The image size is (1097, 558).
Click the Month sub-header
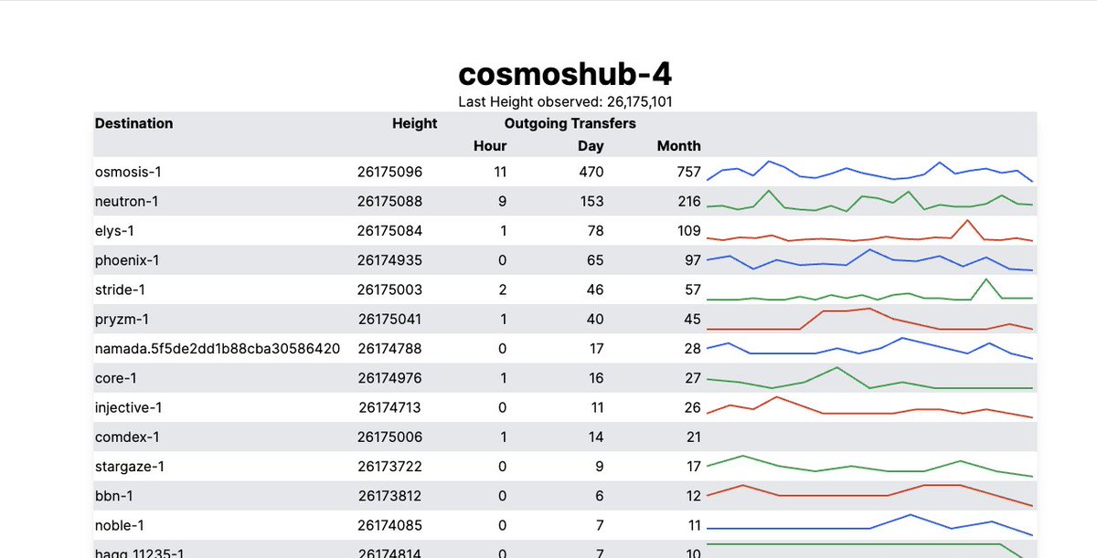(678, 146)
